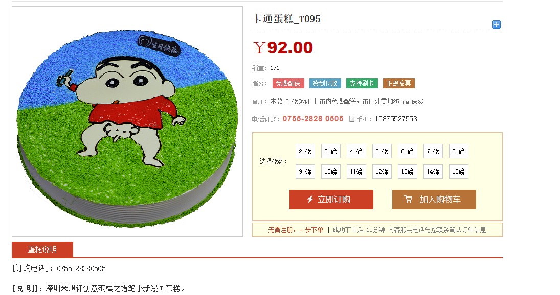Select the 2 磅 weight option

click(x=305, y=151)
